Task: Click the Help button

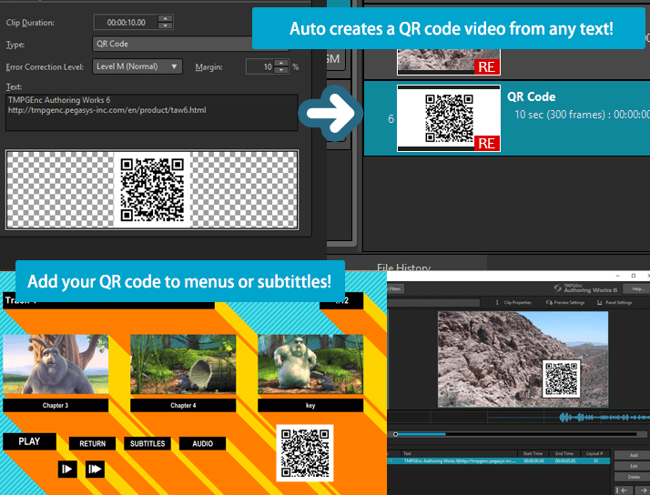Action: click(638, 288)
